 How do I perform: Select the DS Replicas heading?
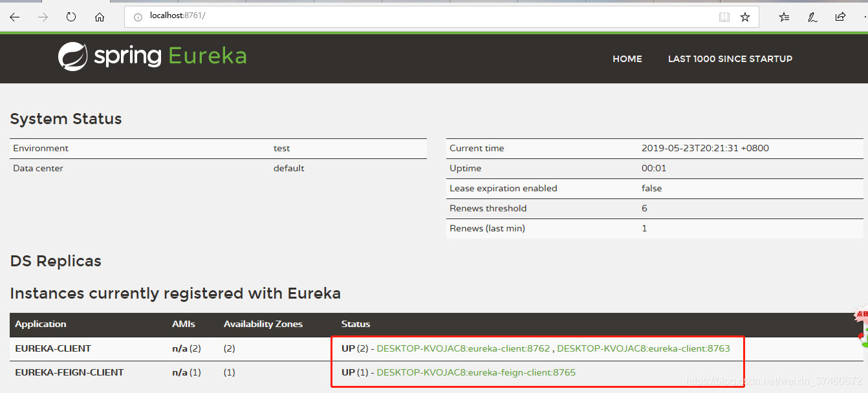click(56, 261)
